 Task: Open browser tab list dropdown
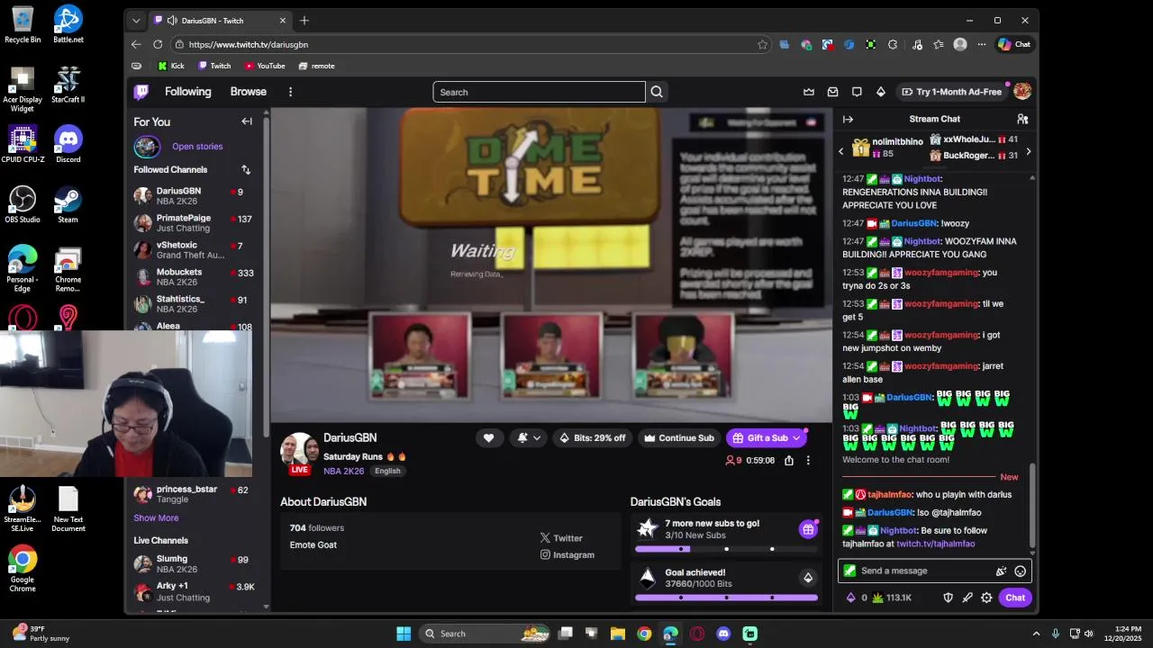(136, 21)
